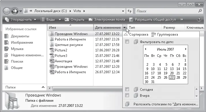
Task: Select the Picture2 file icon
Action: pyautogui.click(x=52, y=50)
